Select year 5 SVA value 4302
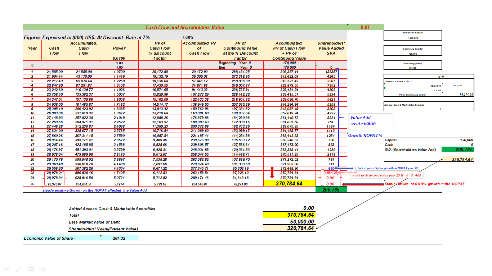The height and width of the screenshot is (276, 492). 331,90
